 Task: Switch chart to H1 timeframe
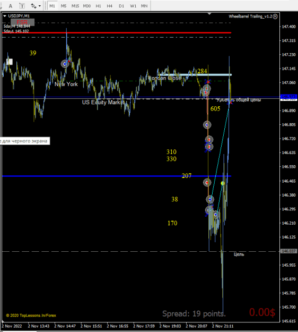pyautogui.click(x=98, y=6)
